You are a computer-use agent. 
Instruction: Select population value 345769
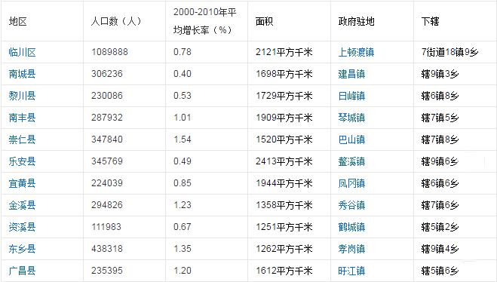point(107,161)
